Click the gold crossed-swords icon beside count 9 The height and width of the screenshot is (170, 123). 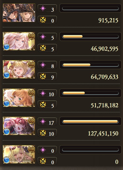tap(43, 76)
